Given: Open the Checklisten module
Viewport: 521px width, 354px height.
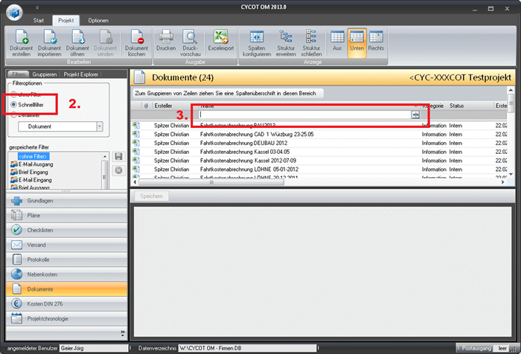Looking at the screenshot, I should click(x=66, y=230).
